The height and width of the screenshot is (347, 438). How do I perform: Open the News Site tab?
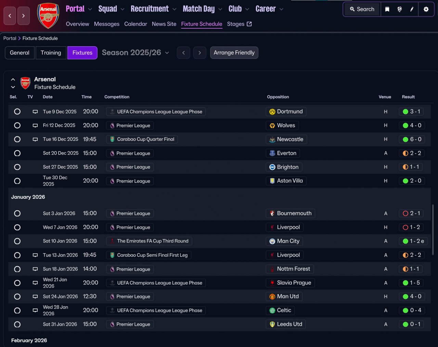coord(164,24)
